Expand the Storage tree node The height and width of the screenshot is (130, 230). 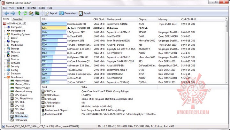click(5, 49)
